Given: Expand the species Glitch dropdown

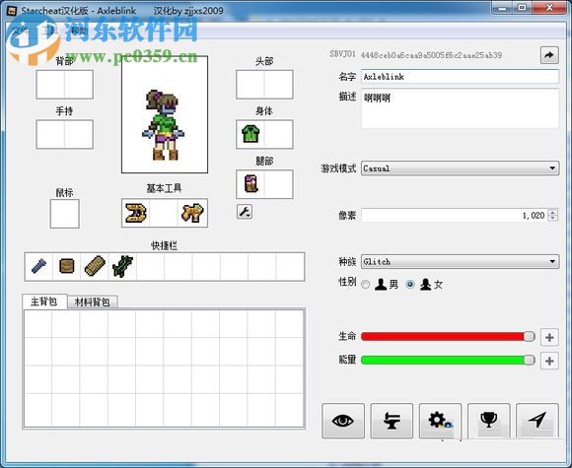Looking at the screenshot, I should click(460, 262).
